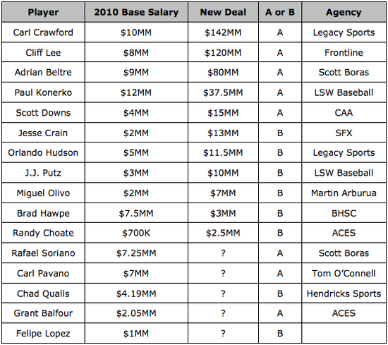Click Chad Qualls' Hendricks Sports cell
388x345 pixels.
[344, 293]
